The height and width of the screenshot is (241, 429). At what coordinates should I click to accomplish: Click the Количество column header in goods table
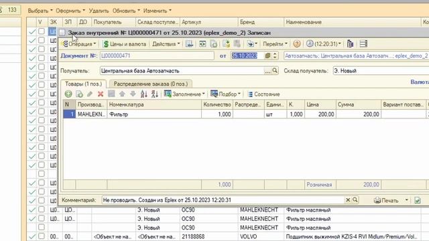[x=217, y=104]
